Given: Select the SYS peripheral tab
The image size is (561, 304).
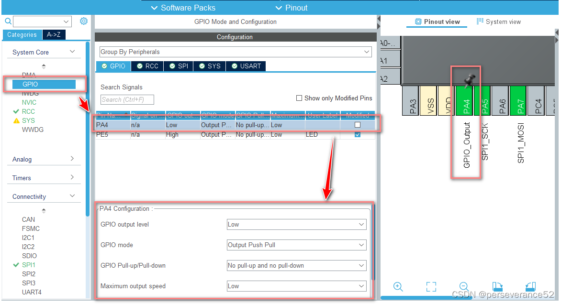Looking at the screenshot, I should click(x=210, y=66).
